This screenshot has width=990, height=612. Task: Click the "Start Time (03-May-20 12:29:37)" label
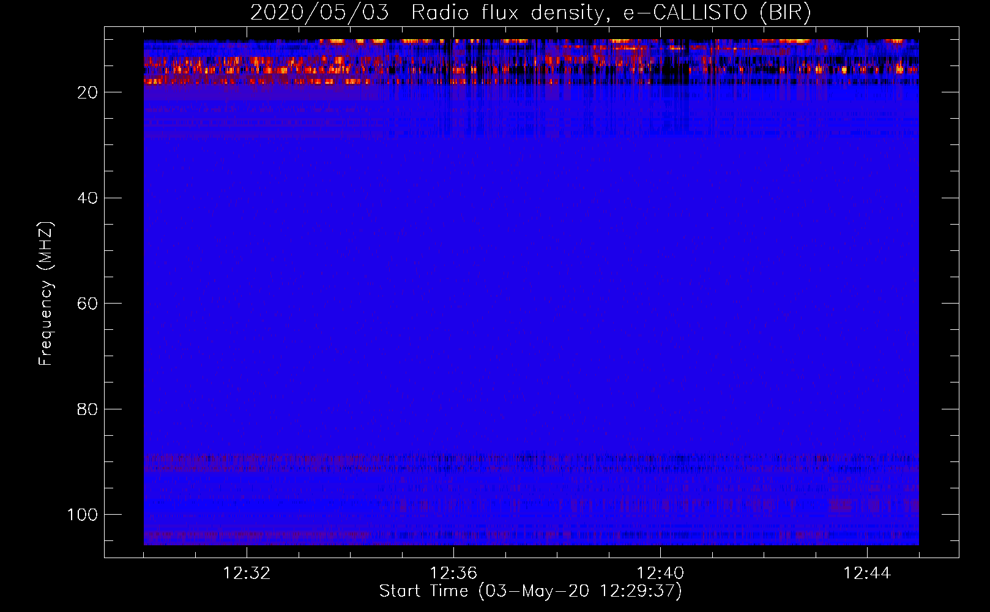[530, 591]
